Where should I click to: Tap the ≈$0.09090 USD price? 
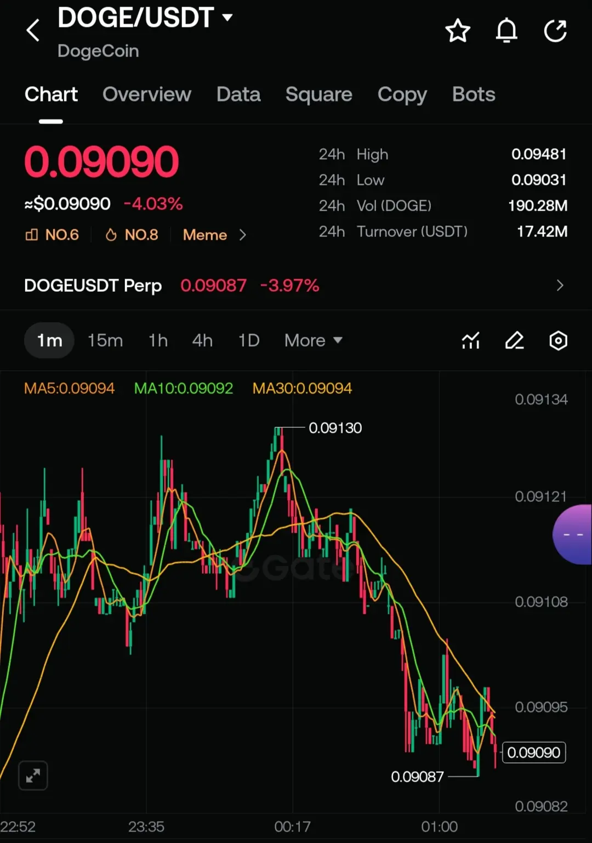point(67,204)
